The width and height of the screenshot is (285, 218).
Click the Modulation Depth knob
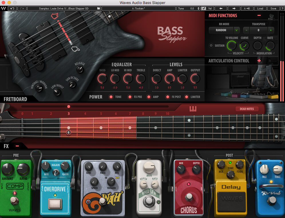(x=257, y=46)
